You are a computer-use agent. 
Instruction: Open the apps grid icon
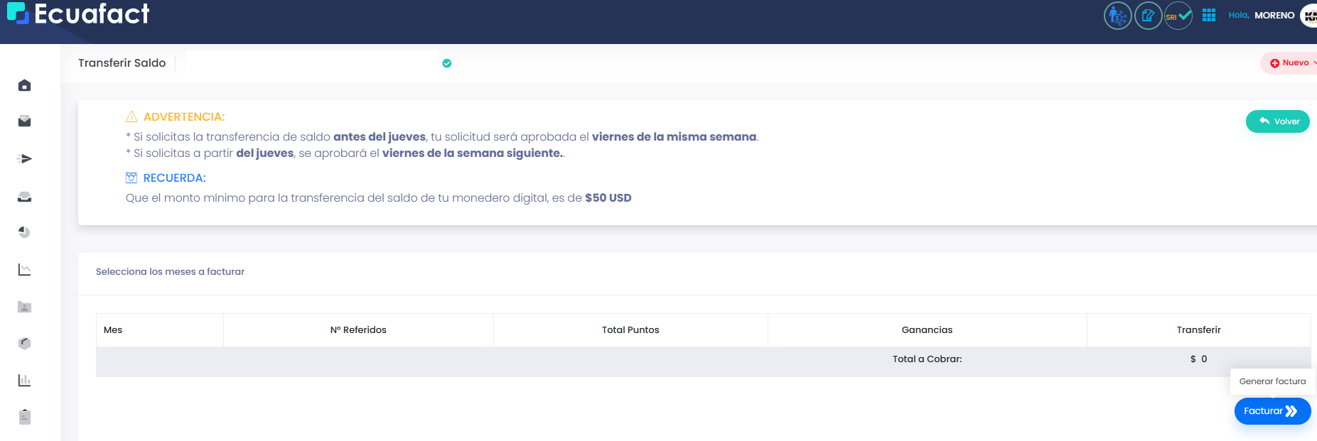tap(1209, 15)
